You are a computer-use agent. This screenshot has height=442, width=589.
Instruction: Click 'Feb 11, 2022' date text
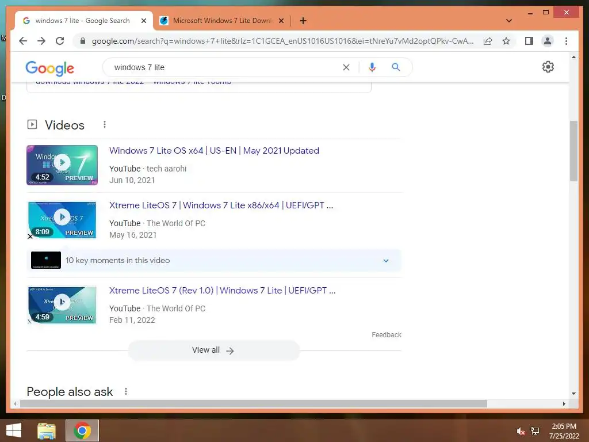(132, 320)
